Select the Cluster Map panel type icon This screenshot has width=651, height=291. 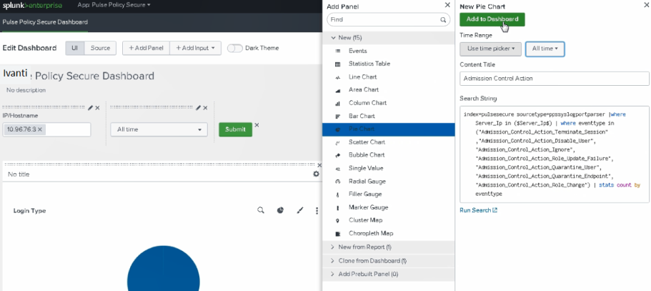(x=338, y=220)
